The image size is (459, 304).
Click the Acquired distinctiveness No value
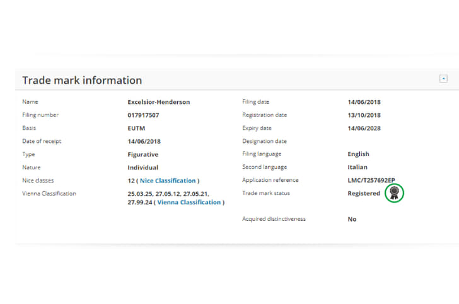[x=352, y=220]
